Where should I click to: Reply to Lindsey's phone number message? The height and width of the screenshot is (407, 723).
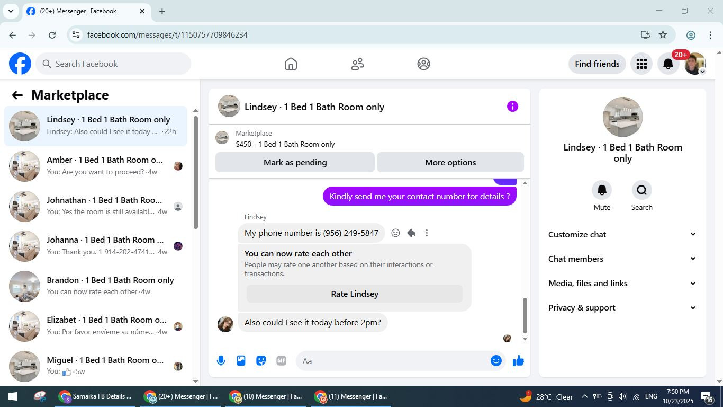[411, 233]
